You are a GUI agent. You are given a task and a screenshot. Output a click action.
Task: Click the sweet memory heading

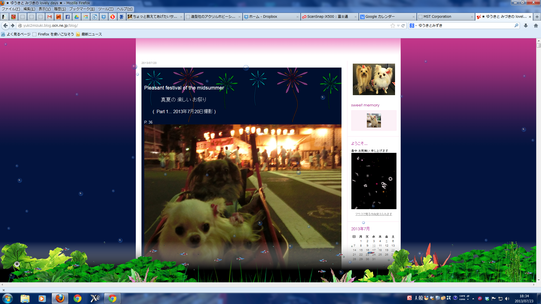coord(365,105)
